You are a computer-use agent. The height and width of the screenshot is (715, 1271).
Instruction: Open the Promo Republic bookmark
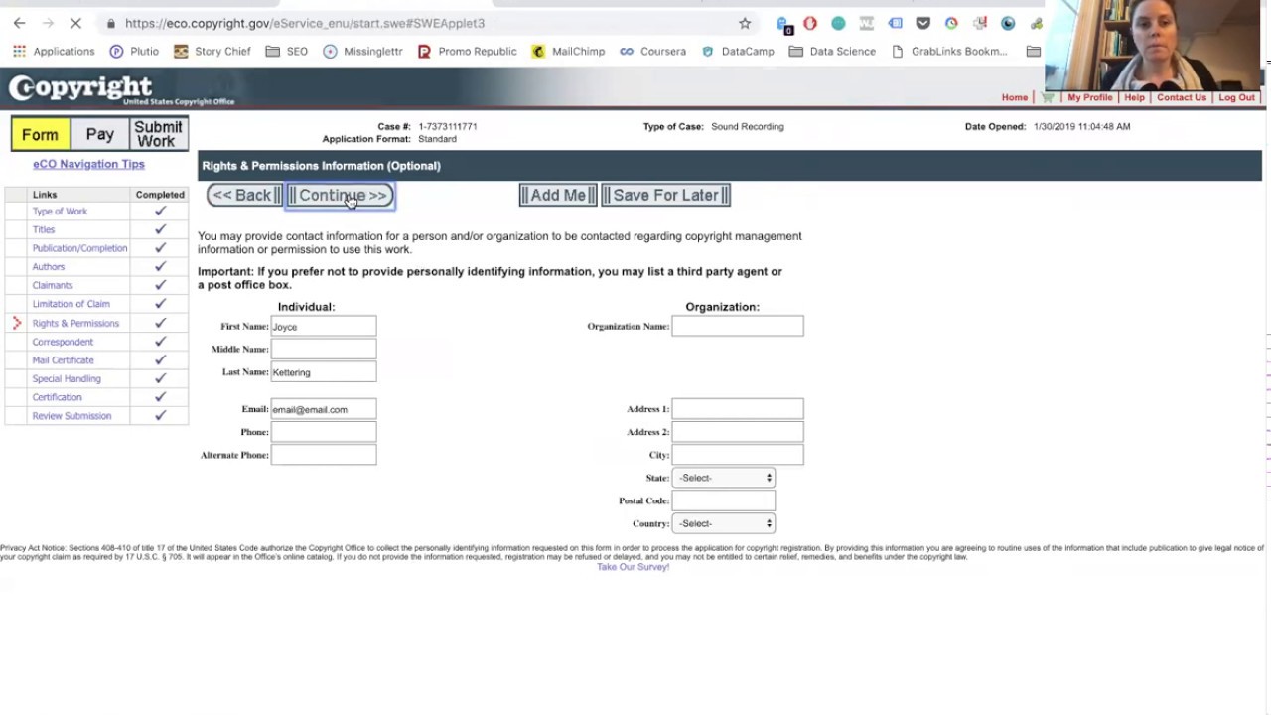point(467,51)
